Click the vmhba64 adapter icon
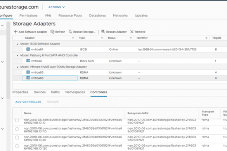The width and height of the screenshot is (227, 151). (x=28, y=49)
